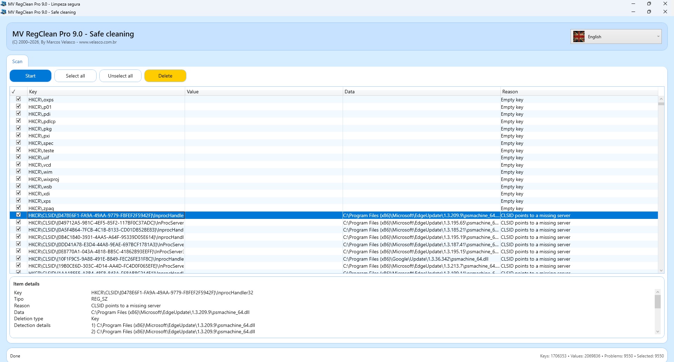This screenshot has width=674, height=362.
Task: Click Item details scroll-down arrow
Action: click(658, 331)
